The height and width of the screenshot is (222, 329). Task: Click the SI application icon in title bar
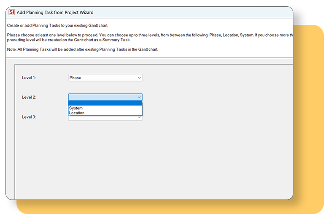11,12
